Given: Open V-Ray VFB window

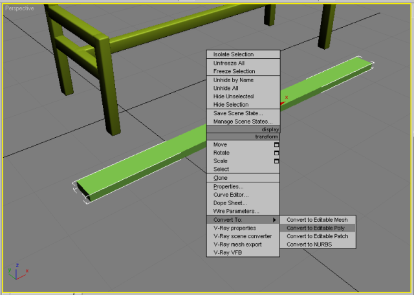Looking at the screenshot, I should click(x=243, y=253).
